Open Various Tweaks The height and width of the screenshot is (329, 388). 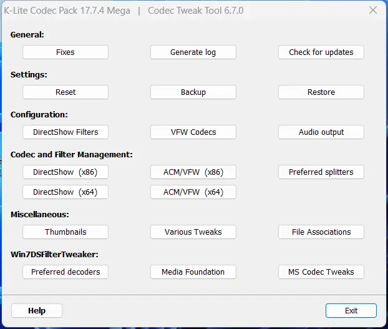pyautogui.click(x=193, y=232)
